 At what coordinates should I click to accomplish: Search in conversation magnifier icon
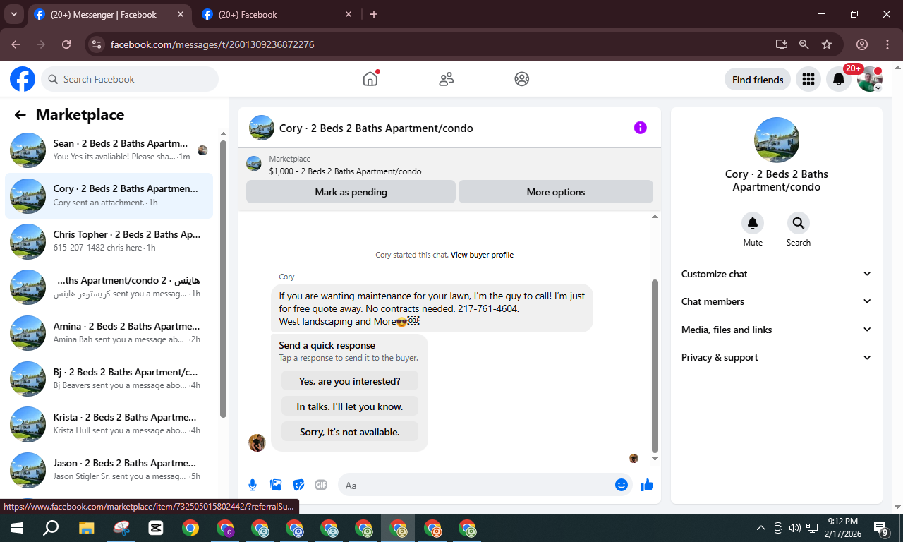(799, 223)
